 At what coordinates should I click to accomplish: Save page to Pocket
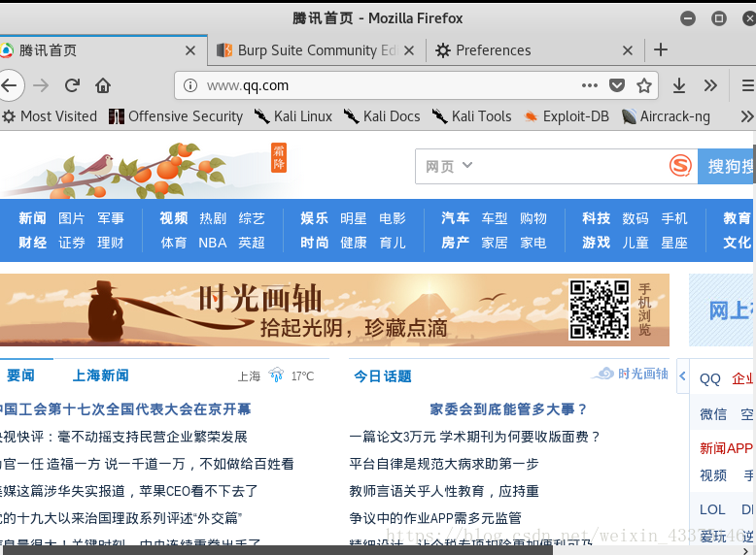[617, 85]
